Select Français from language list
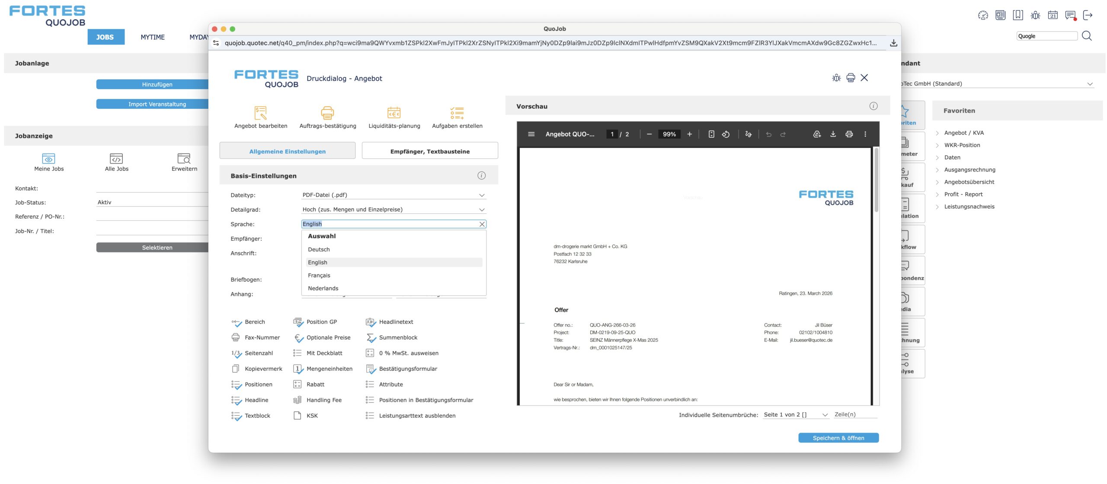The height and width of the screenshot is (484, 1107). tap(319, 275)
